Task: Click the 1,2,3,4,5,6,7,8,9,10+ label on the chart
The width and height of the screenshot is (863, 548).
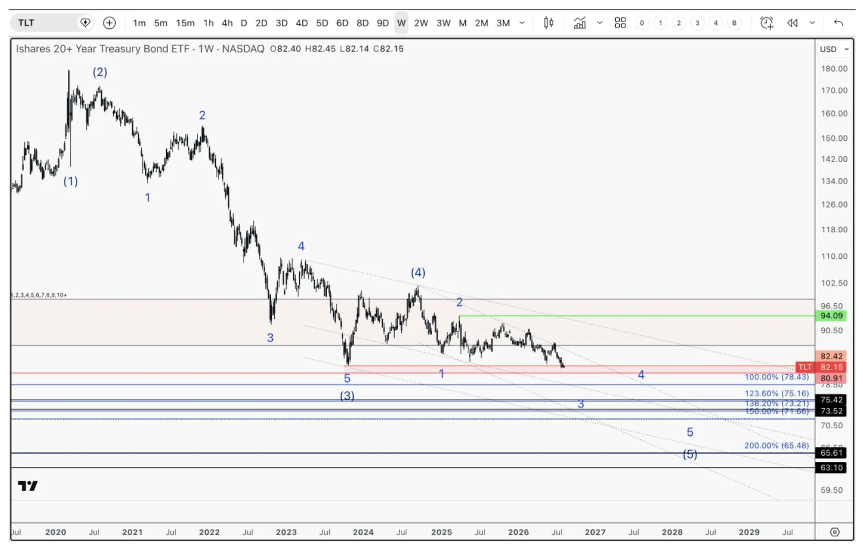Action: click(x=39, y=295)
